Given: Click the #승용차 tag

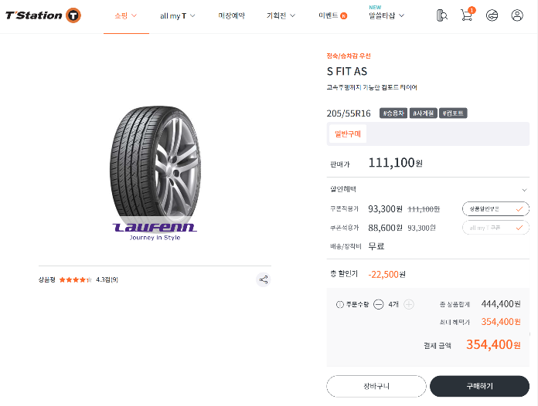Looking at the screenshot, I should pos(393,113).
